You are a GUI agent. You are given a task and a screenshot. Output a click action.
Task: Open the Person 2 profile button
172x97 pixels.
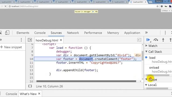159,1
